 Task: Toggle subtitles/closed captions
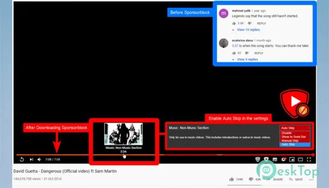point(275,160)
